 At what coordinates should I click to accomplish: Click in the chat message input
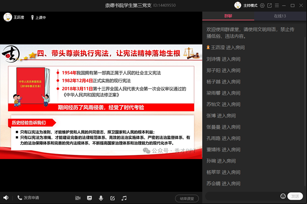pos(241,196)
